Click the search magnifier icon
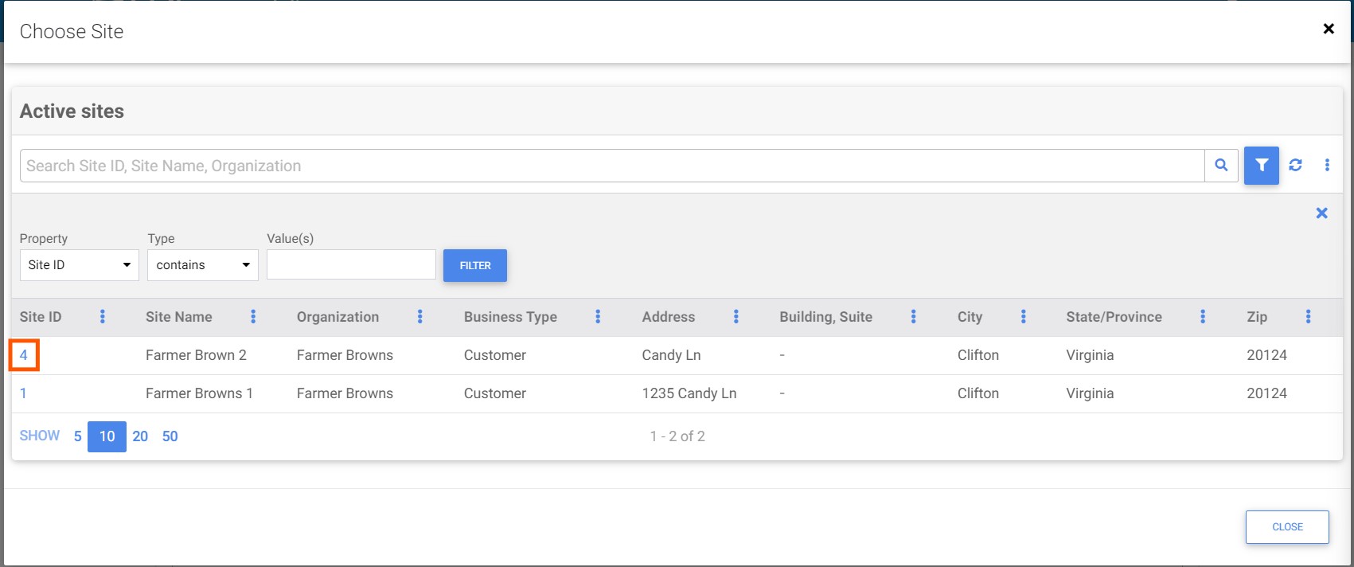This screenshot has width=1354, height=567. 1221,166
